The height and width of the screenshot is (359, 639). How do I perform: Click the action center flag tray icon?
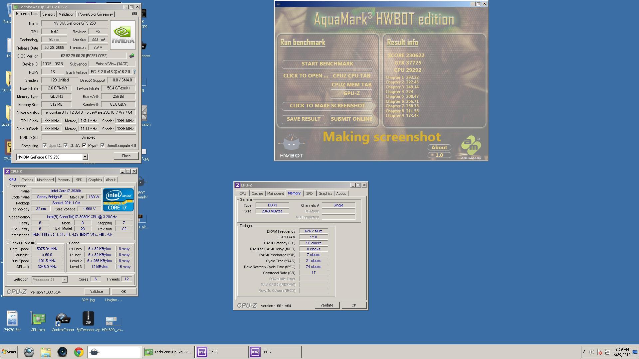599,352
